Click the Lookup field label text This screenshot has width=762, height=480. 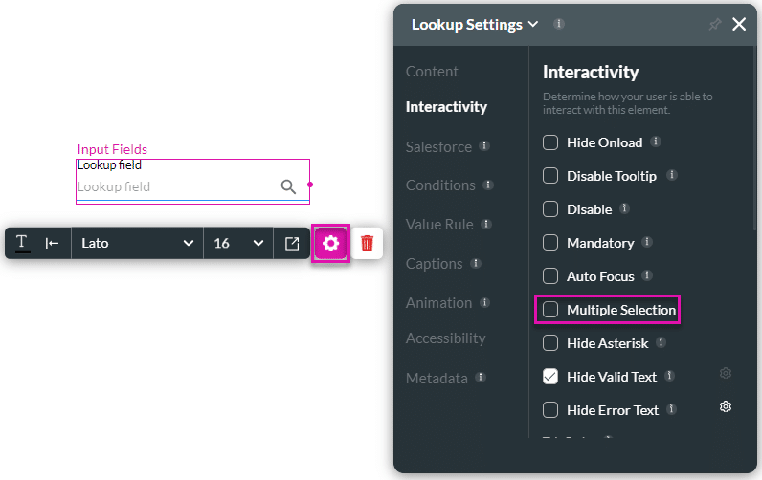109,165
